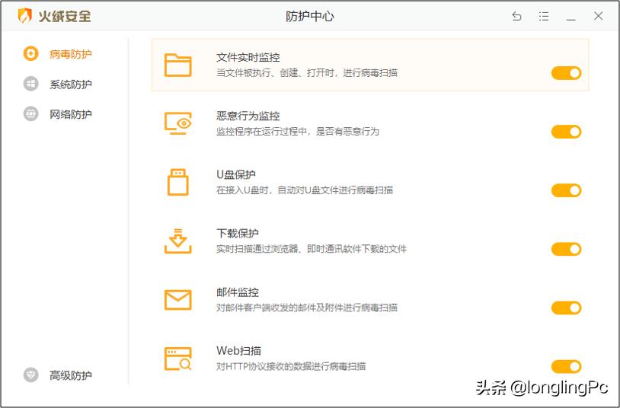Click the browser-search icon for Web扫描
The height and width of the screenshot is (408, 620).
178,359
